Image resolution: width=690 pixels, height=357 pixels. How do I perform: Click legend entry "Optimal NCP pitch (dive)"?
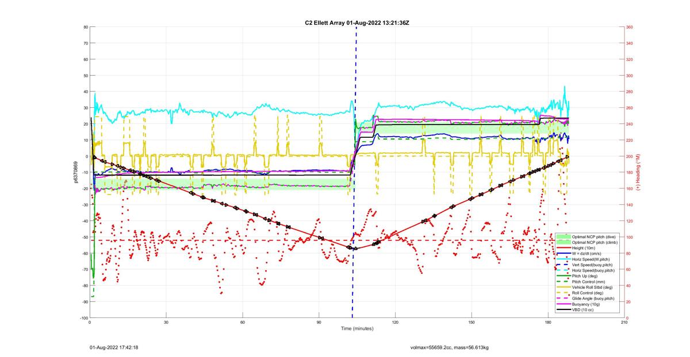[593, 237]
